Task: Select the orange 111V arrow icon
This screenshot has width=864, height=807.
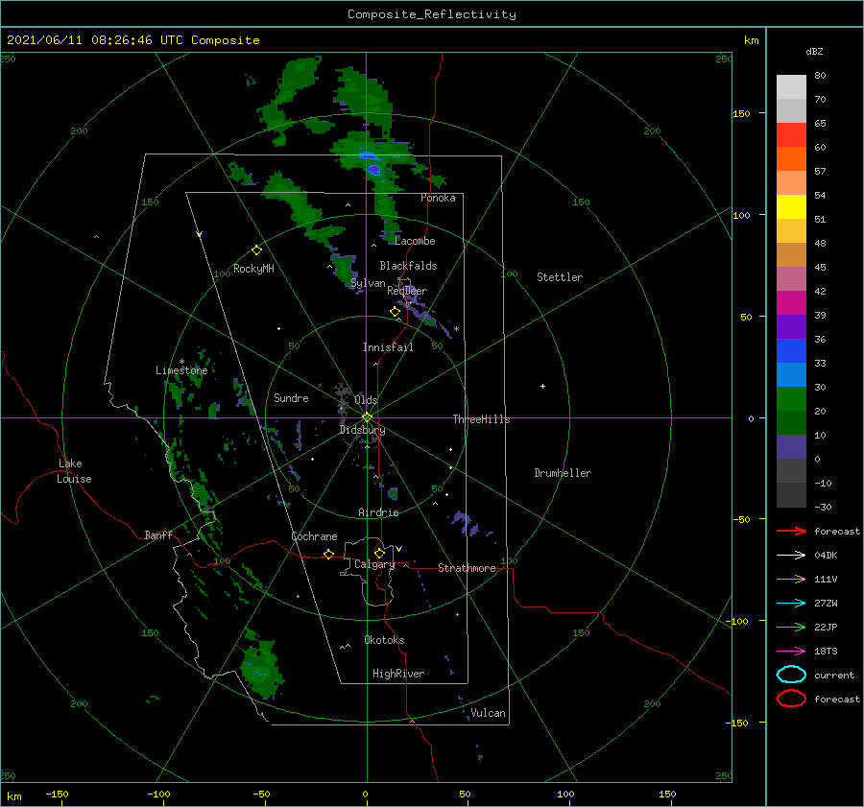Action: tap(791, 579)
